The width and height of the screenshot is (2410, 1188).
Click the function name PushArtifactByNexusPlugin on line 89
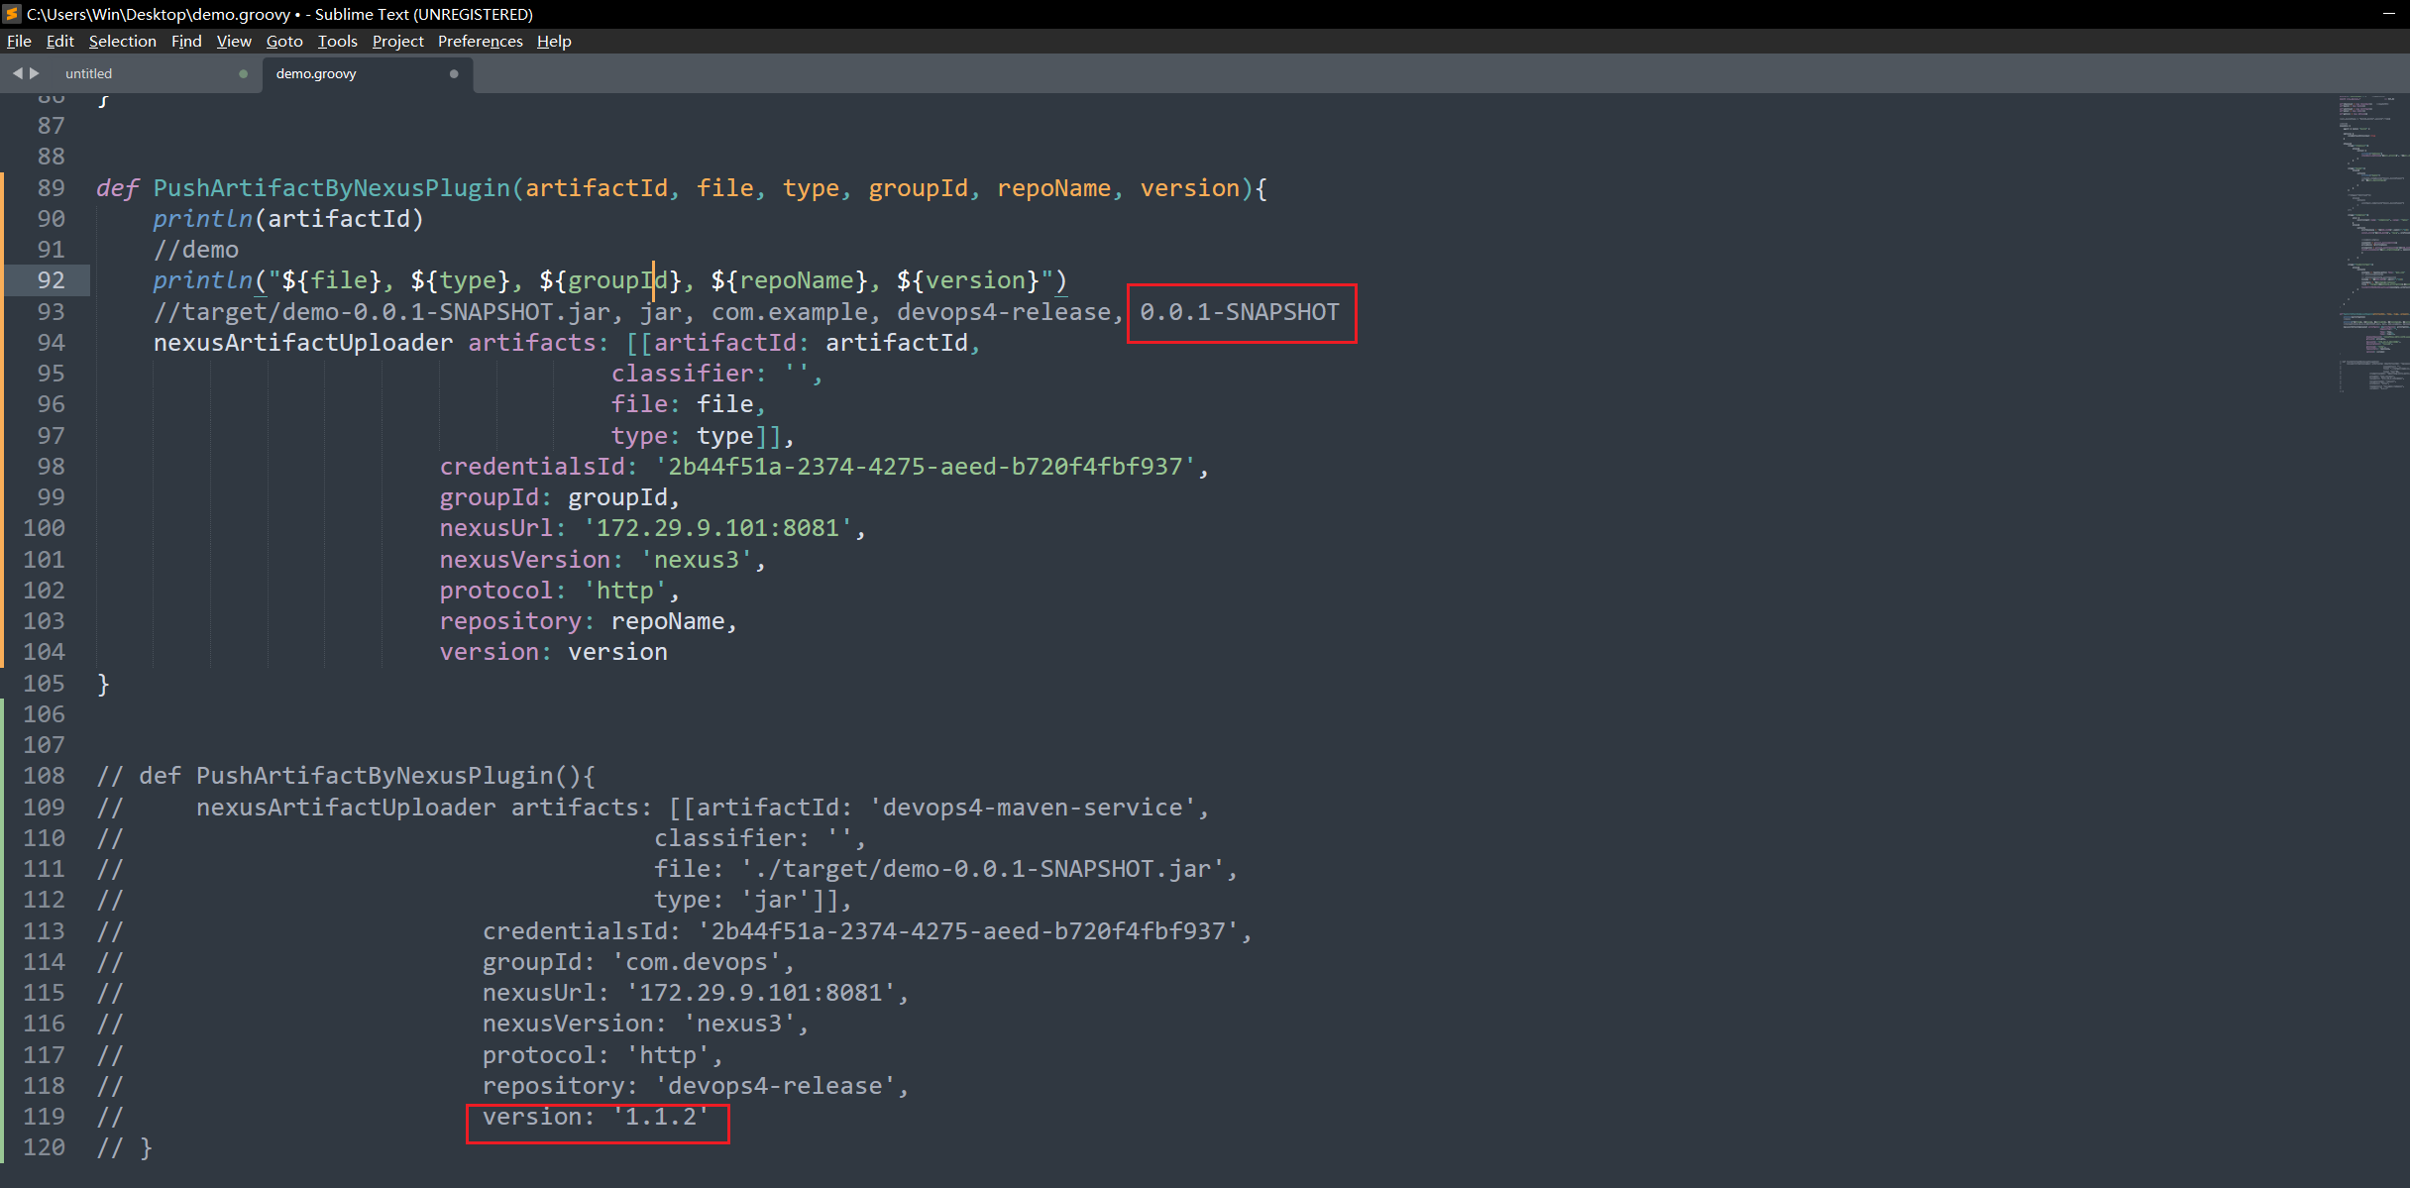[x=331, y=188]
